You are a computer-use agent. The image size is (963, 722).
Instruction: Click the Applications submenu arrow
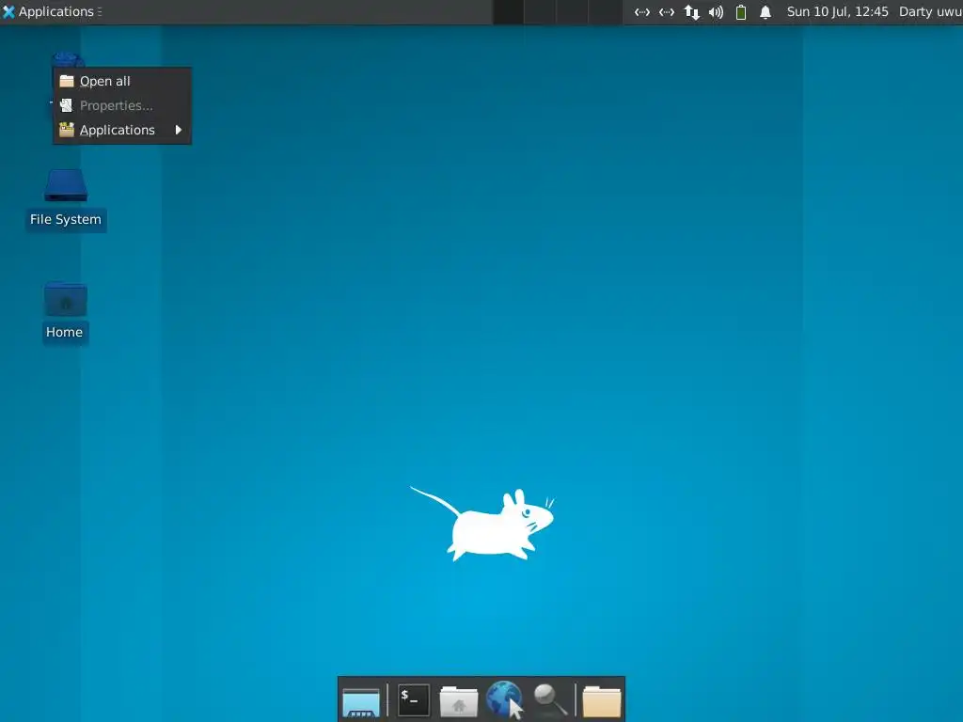tap(179, 130)
